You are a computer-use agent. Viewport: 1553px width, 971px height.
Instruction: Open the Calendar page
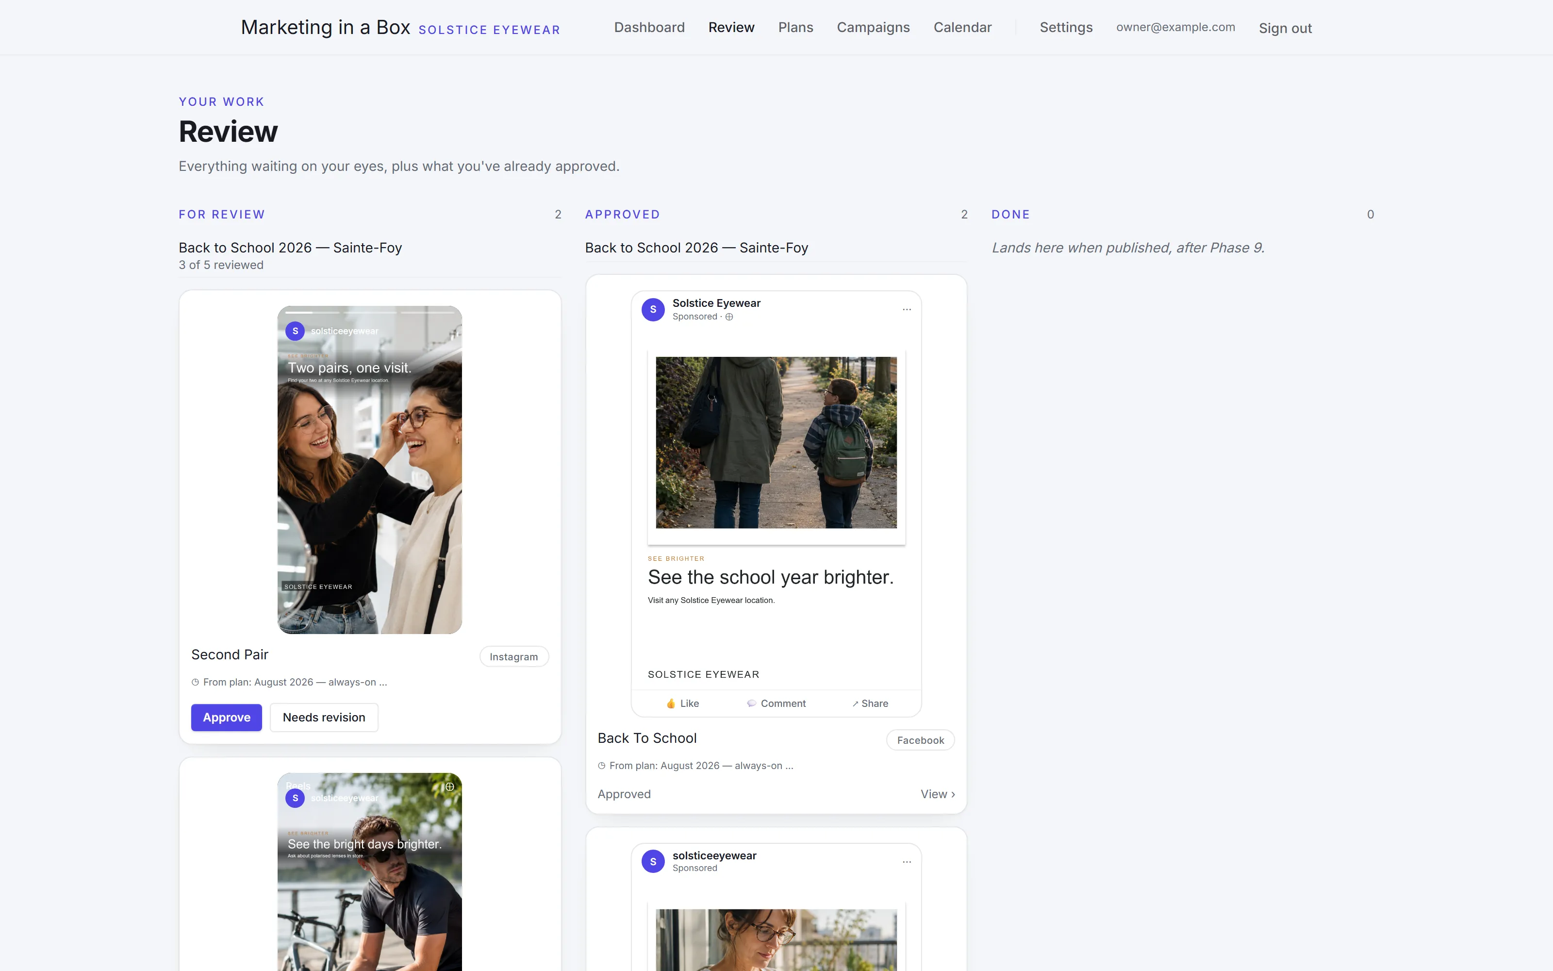pos(962,28)
